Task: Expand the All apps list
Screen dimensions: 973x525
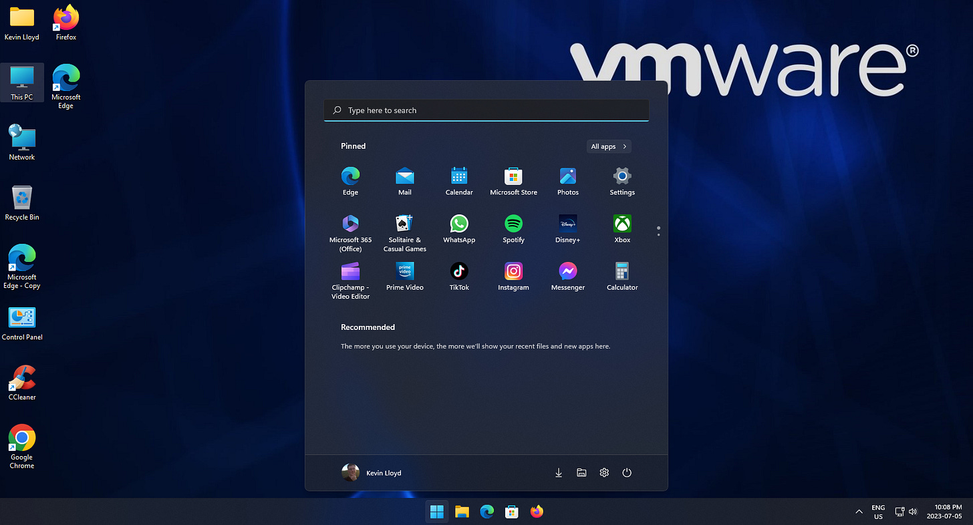Action: 608,146
